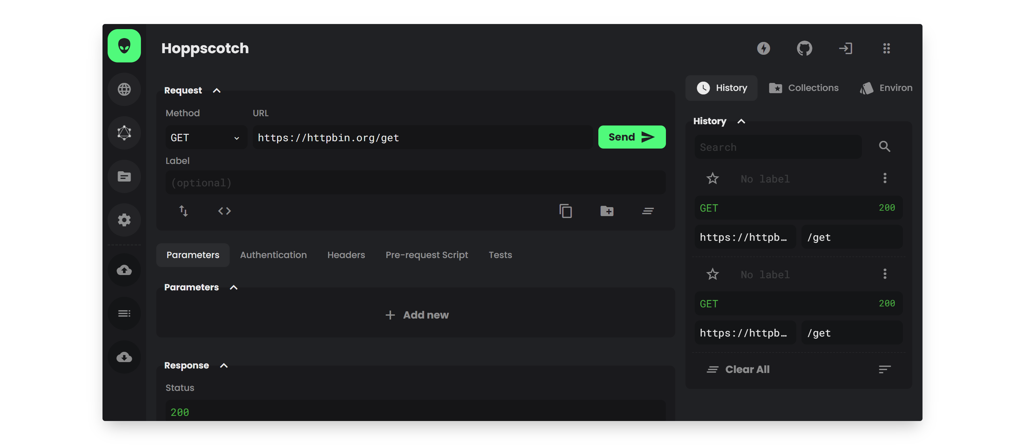Screen dimensions: 1025x445
Task: Star the second No label history entry
Action: (x=712, y=274)
